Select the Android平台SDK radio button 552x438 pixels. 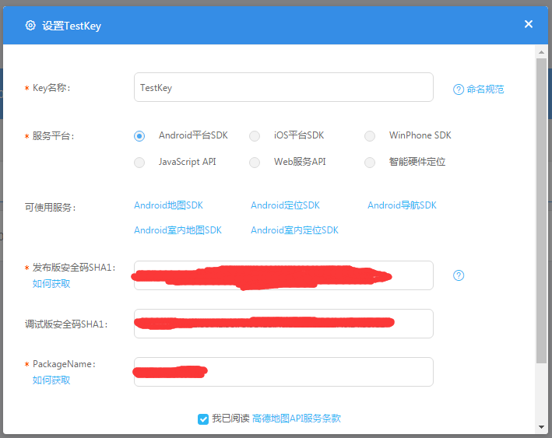click(x=139, y=136)
